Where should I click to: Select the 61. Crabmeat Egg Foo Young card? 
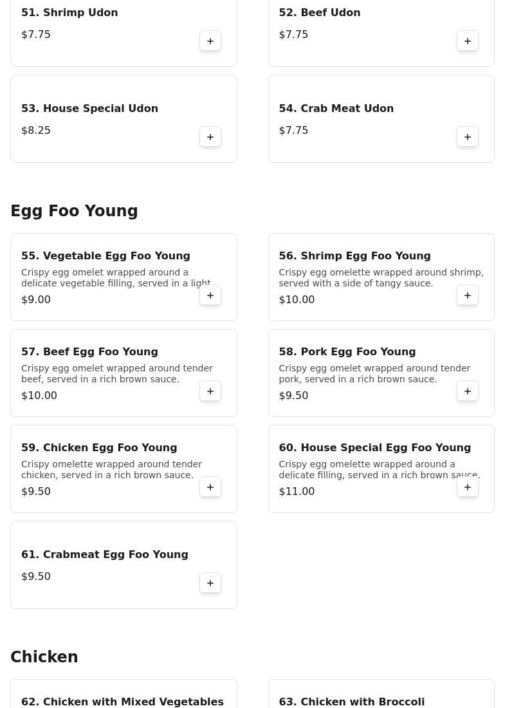(124, 565)
